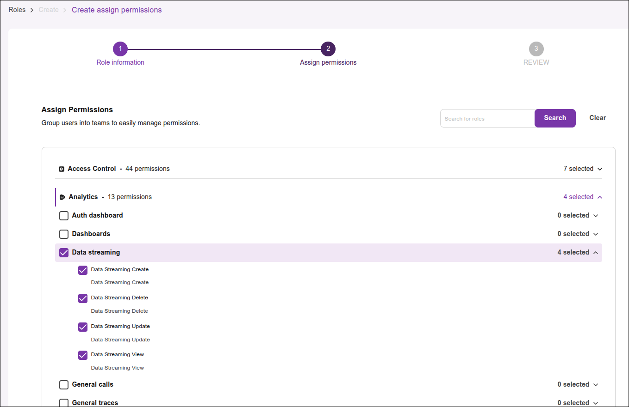Click Clear to reset the search
629x407 pixels.
(x=597, y=118)
